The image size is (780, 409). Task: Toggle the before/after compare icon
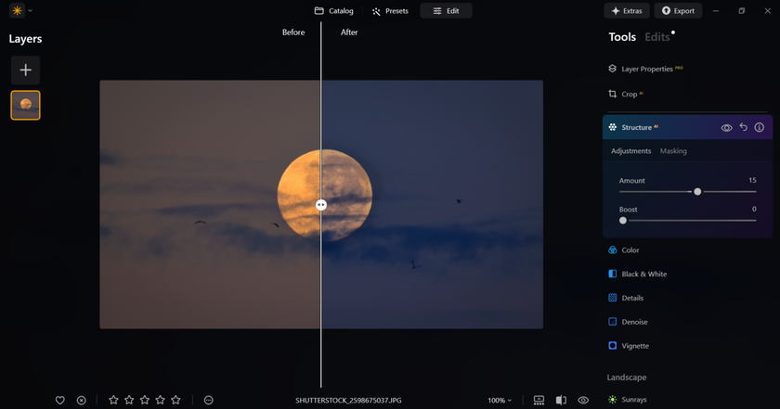point(561,400)
